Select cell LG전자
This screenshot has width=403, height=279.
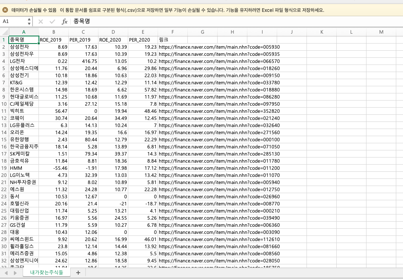click(24, 61)
